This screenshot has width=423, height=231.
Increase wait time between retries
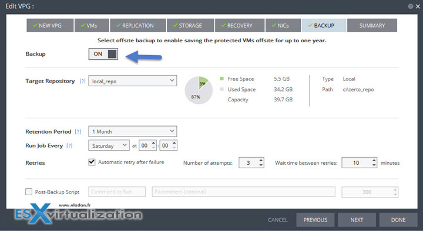[374, 160]
